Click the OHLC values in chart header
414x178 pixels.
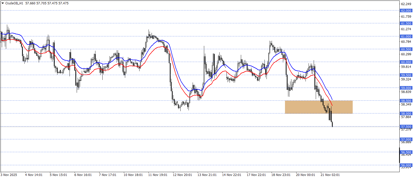tap(47, 3)
